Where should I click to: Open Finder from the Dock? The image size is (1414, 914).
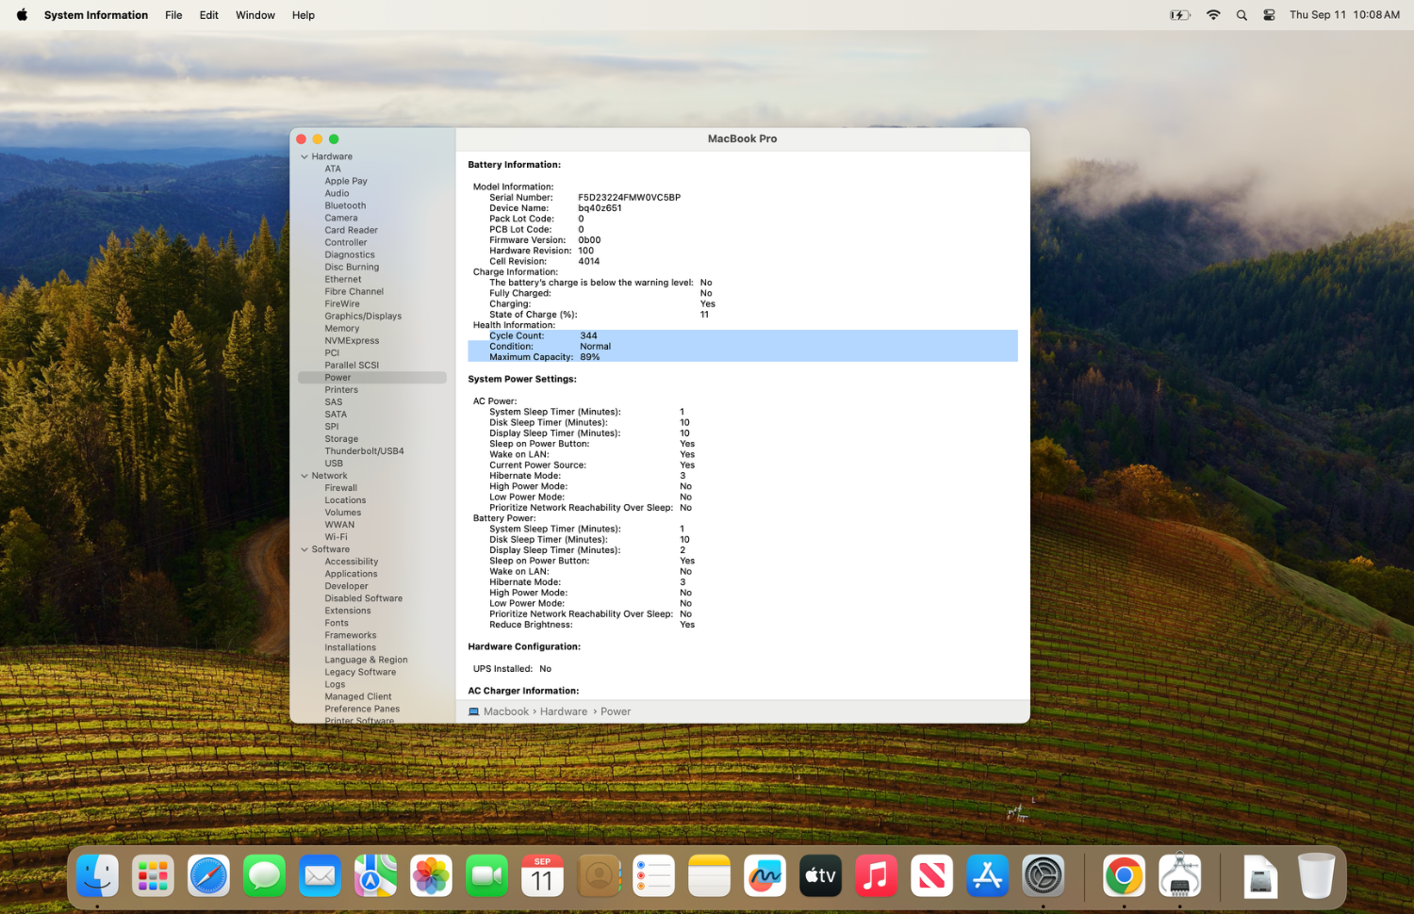coord(97,875)
